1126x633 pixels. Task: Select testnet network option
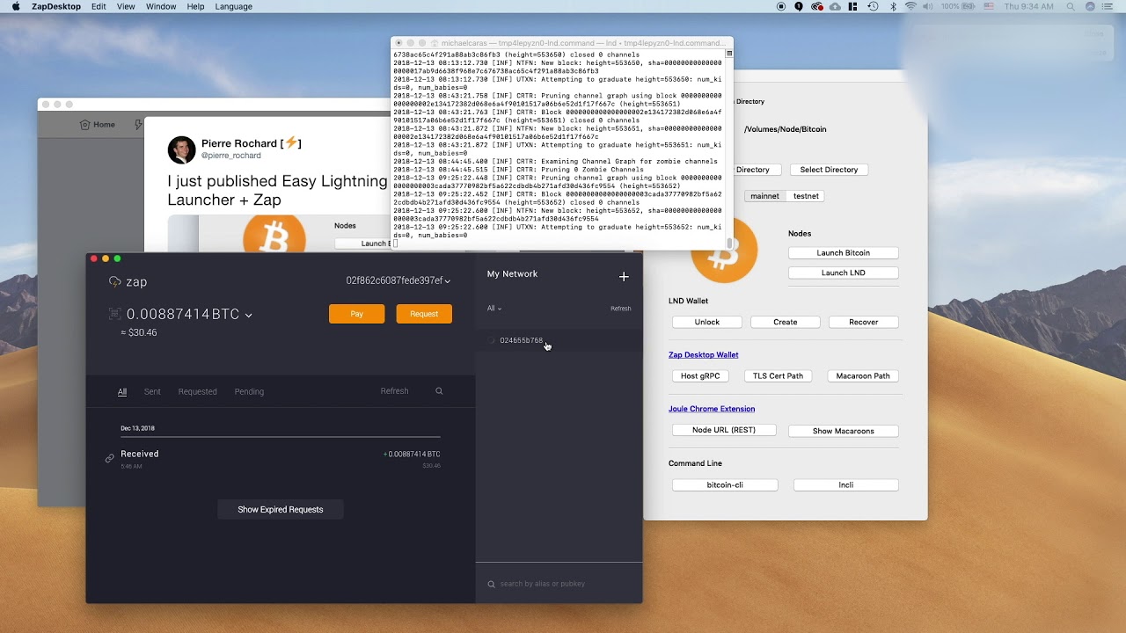[x=806, y=196]
